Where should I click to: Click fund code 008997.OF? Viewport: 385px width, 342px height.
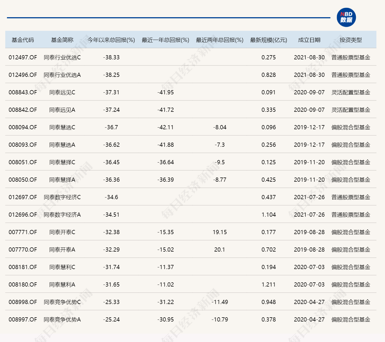click(x=23, y=320)
